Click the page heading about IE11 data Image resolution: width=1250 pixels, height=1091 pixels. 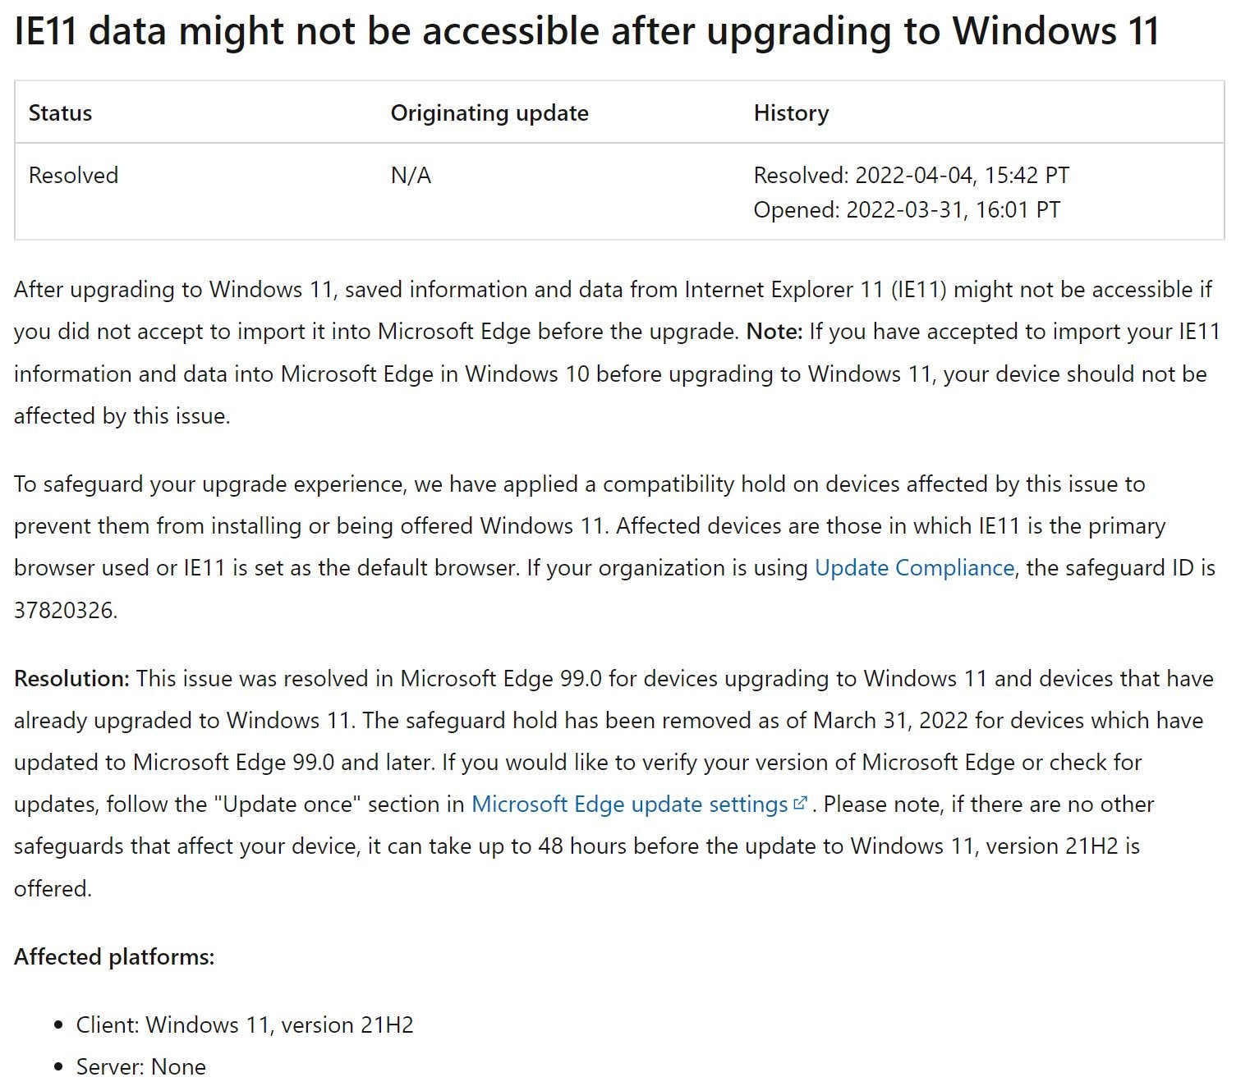(x=586, y=31)
